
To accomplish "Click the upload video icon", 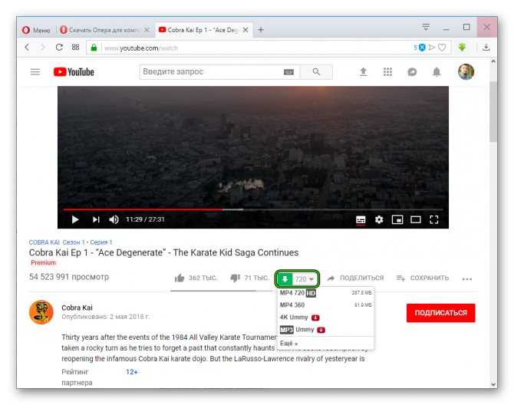I will [363, 72].
